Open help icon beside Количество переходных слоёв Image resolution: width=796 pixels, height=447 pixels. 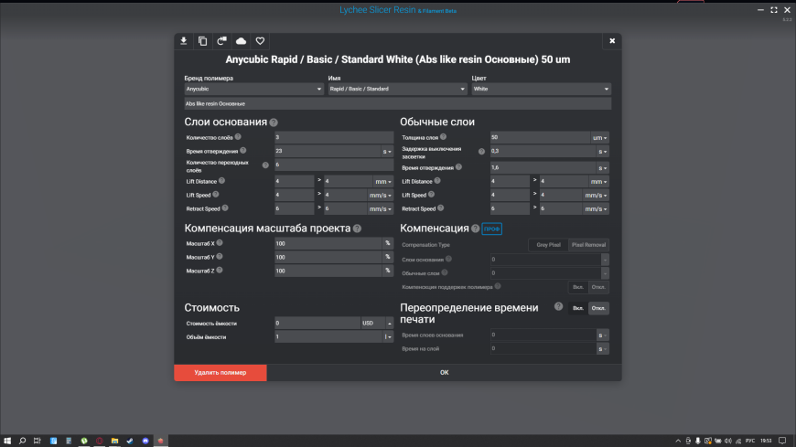point(265,165)
